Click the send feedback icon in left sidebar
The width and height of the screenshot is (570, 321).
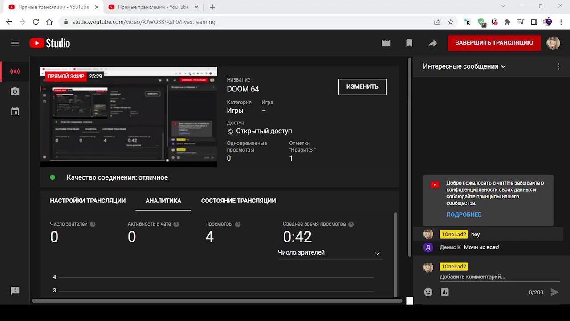pyautogui.click(x=15, y=291)
